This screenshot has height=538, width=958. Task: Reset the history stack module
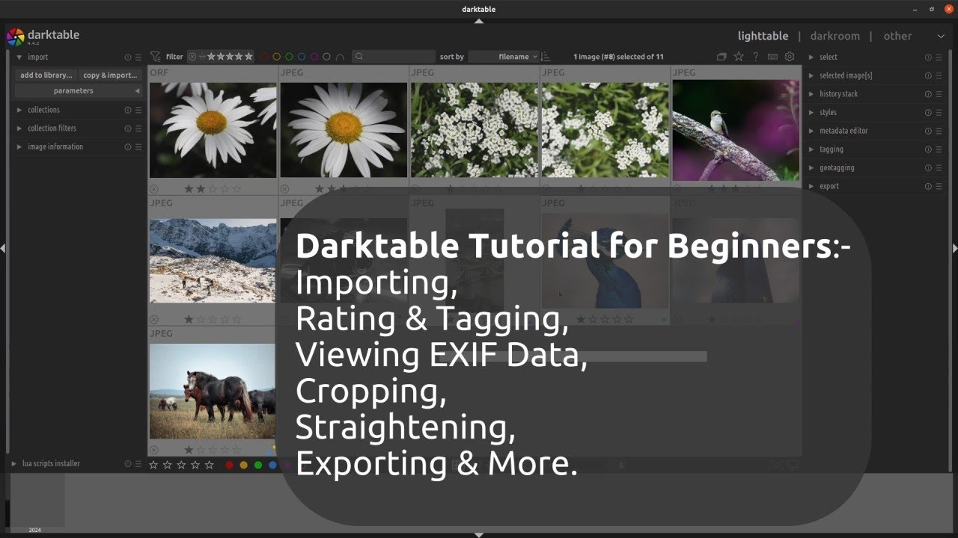point(928,94)
